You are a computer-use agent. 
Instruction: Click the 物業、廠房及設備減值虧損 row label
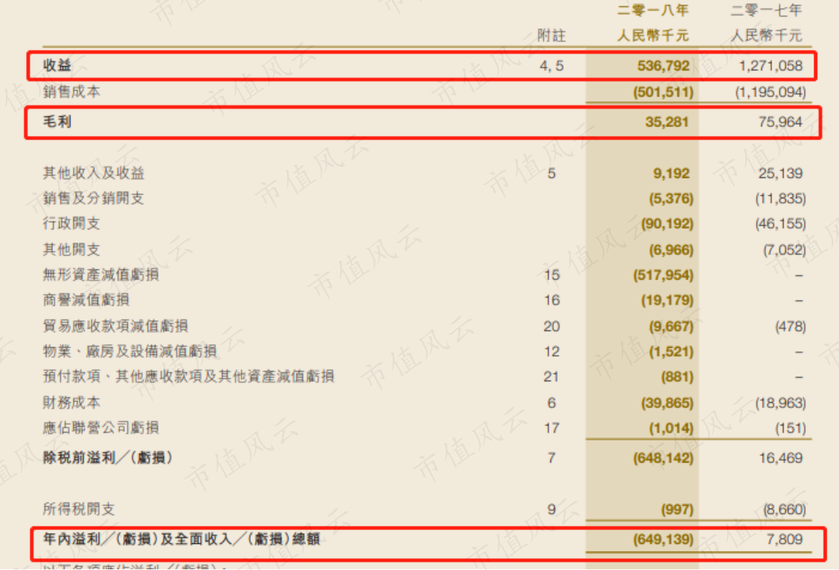[x=130, y=351]
